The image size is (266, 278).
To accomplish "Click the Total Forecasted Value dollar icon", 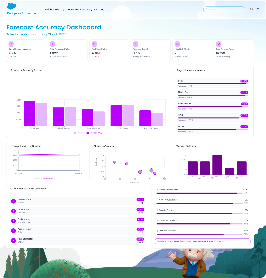I will click(53, 44).
